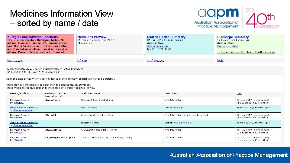290x163 pixels.
Task: Click POWER2 author in Atorvastatin row
Action: 18,133
